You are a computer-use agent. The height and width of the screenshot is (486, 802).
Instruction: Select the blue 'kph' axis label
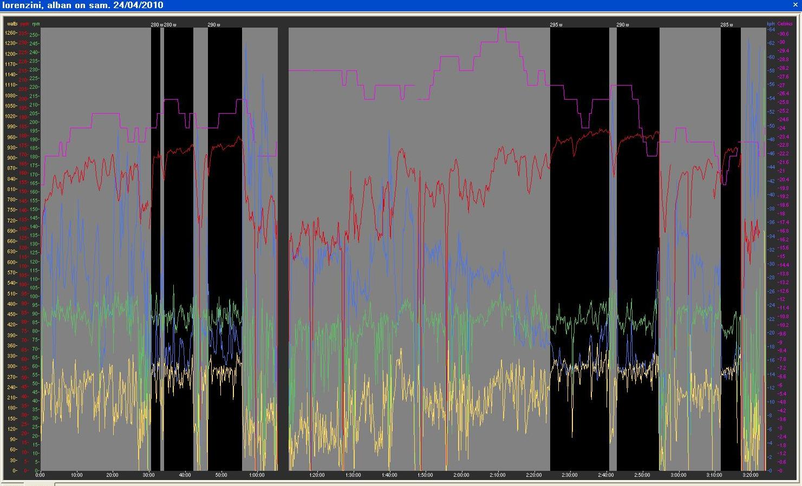[771, 24]
